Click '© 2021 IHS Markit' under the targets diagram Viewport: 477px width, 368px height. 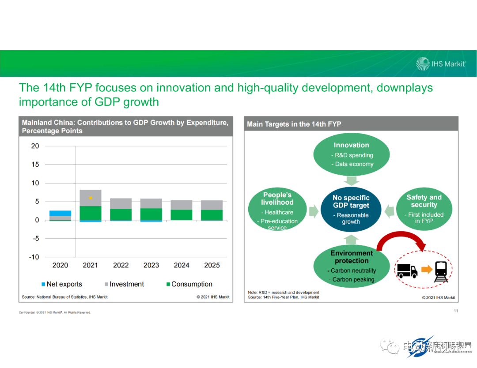[439, 297]
